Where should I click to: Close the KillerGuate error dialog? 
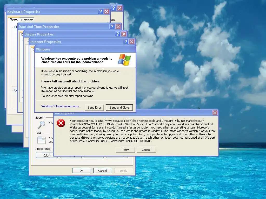pyautogui.click(x=215, y=112)
